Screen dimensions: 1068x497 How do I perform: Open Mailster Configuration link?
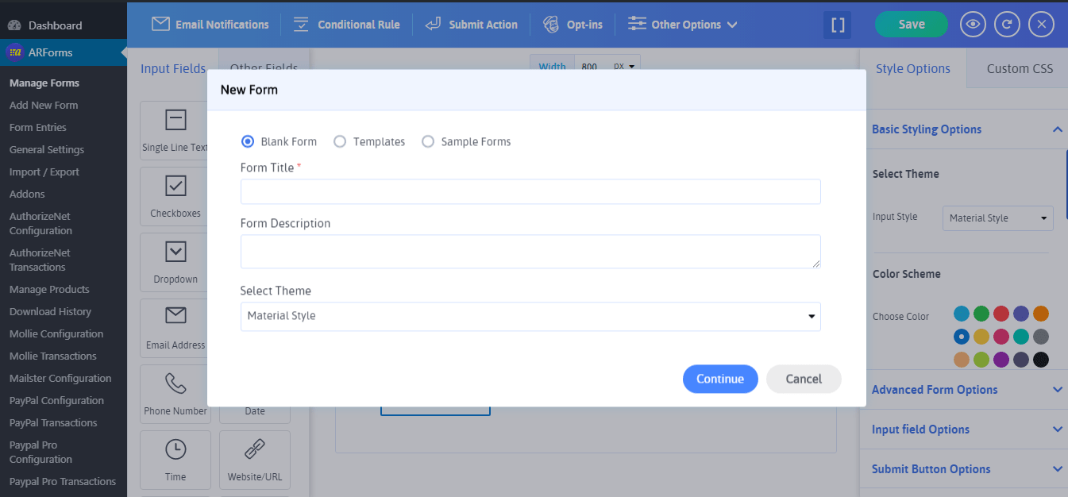(60, 378)
